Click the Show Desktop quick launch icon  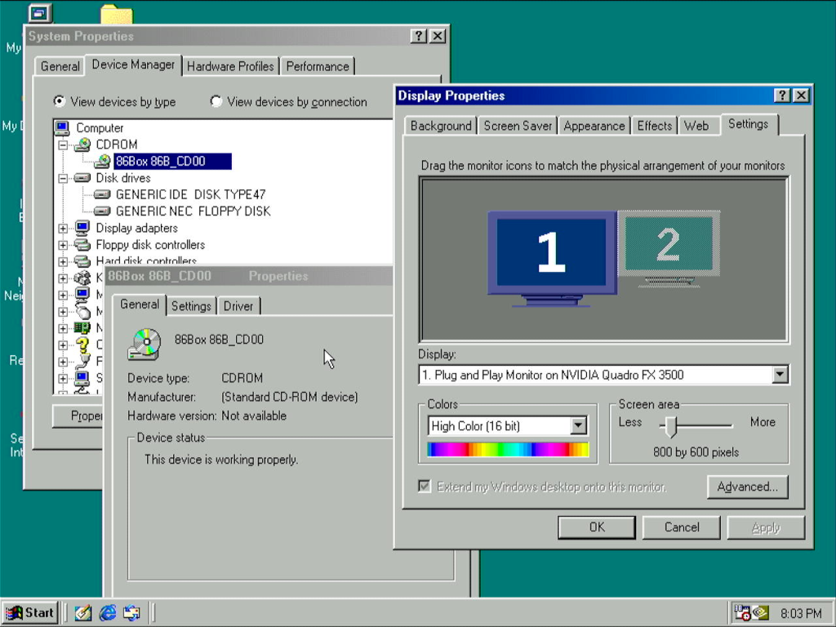(82, 612)
